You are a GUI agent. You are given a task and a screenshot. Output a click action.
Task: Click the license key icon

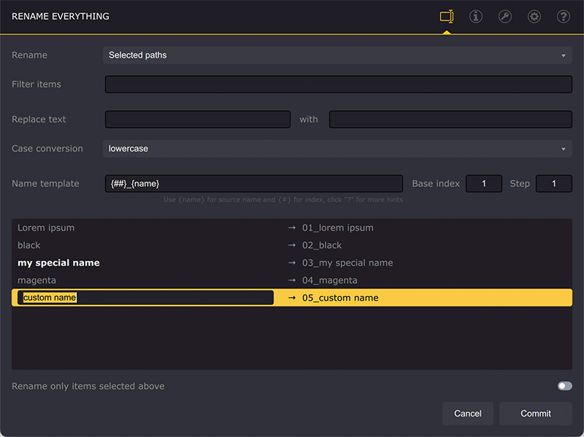pyautogui.click(x=504, y=15)
